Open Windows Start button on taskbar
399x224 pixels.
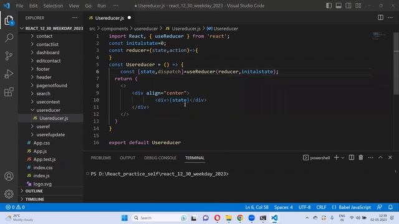125,218
